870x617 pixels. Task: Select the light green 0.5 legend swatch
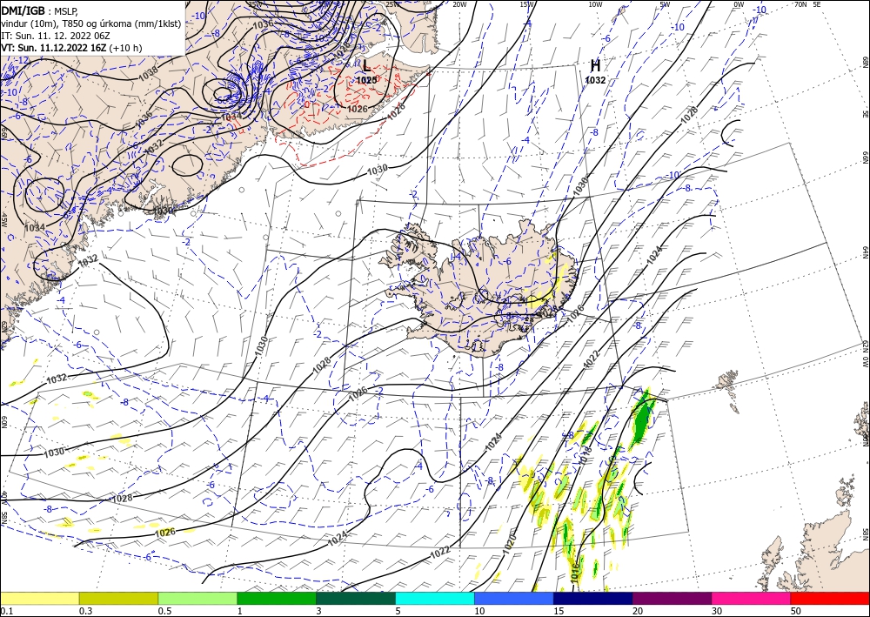197,598
